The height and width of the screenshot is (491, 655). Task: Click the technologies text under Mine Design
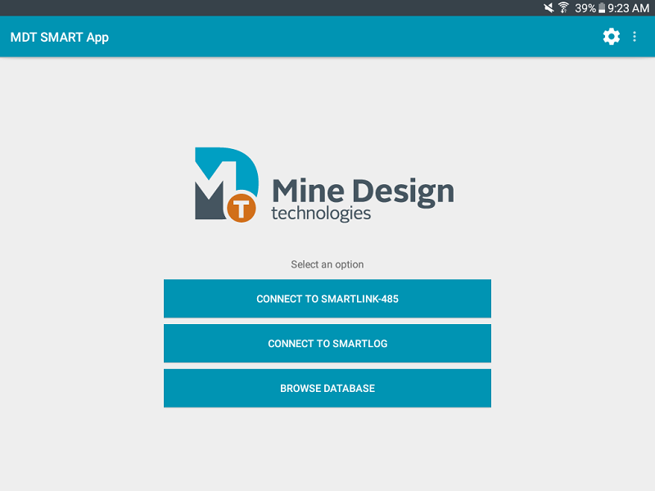pyautogui.click(x=321, y=214)
